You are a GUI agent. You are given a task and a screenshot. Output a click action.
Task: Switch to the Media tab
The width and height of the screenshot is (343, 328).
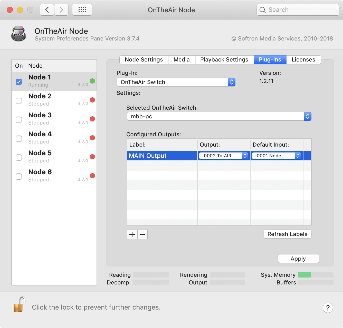click(x=182, y=60)
